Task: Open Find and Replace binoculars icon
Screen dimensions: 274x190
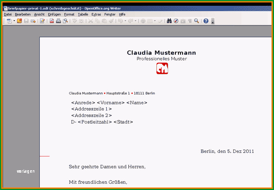Action: click(x=169, y=21)
